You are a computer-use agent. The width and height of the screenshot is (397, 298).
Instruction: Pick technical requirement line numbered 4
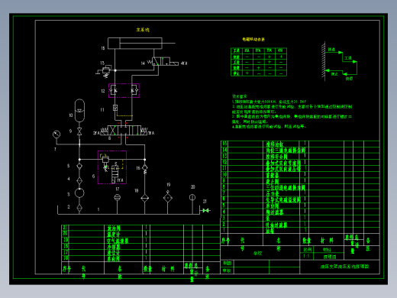pos(269,127)
